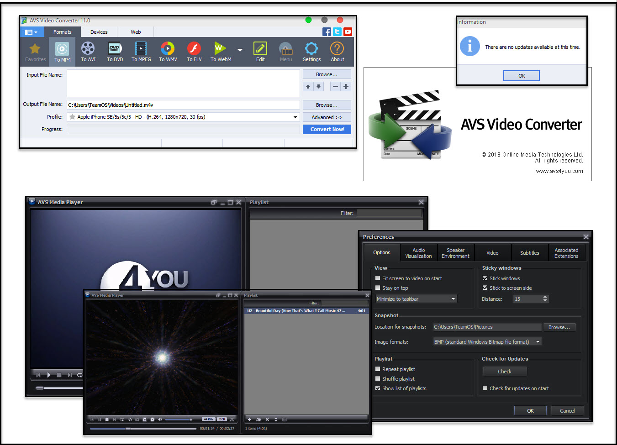The image size is (617, 445).
Task: Expand more formats arrow after To WebM
Action: tap(240, 50)
